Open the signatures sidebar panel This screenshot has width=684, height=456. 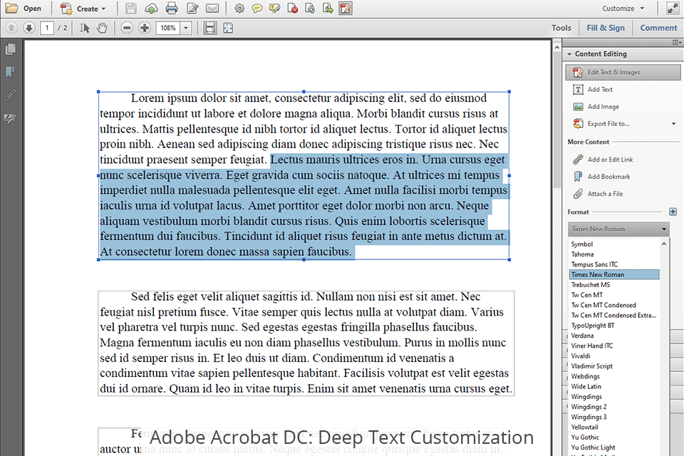11,118
